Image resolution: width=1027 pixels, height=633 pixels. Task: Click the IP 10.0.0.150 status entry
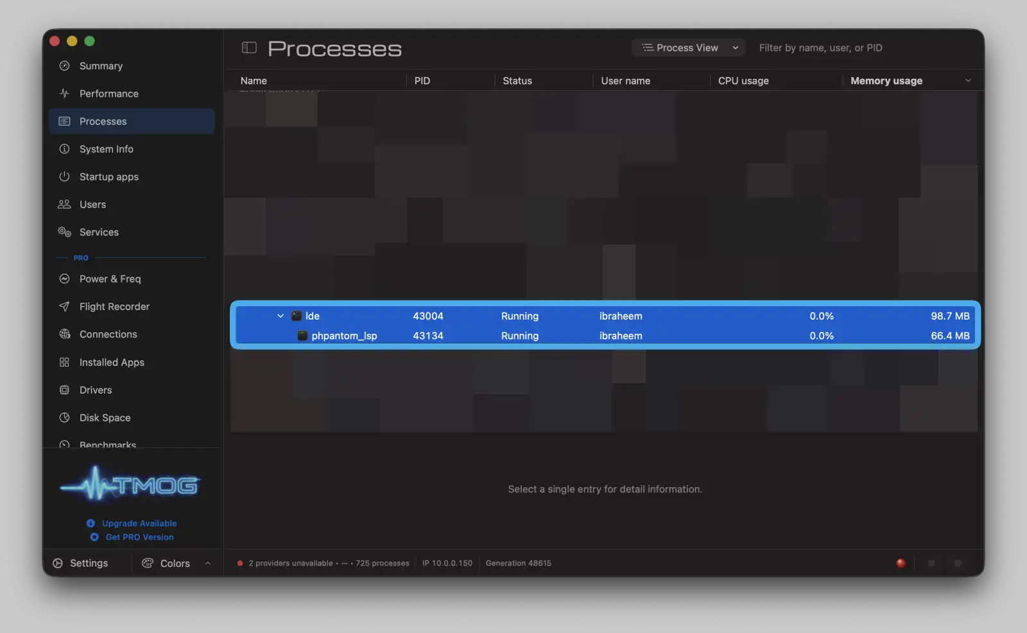pyautogui.click(x=447, y=563)
